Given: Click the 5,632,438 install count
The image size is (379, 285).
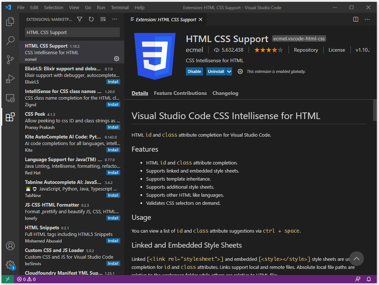Looking at the screenshot, I should pyautogui.click(x=229, y=50).
